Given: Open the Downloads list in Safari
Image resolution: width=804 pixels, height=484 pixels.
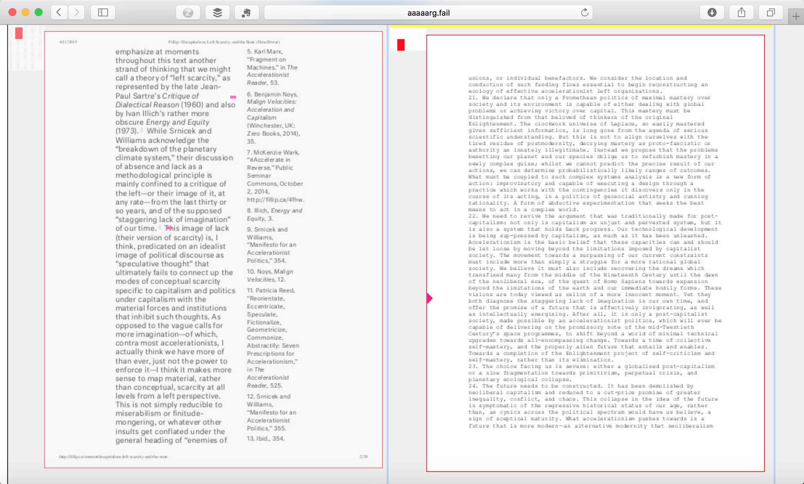Looking at the screenshot, I should (712, 12).
